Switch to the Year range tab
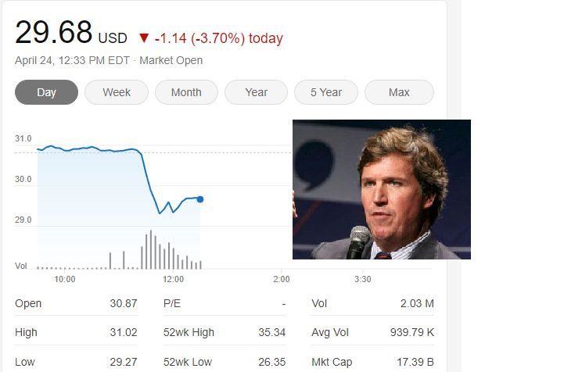 (256, 92)
